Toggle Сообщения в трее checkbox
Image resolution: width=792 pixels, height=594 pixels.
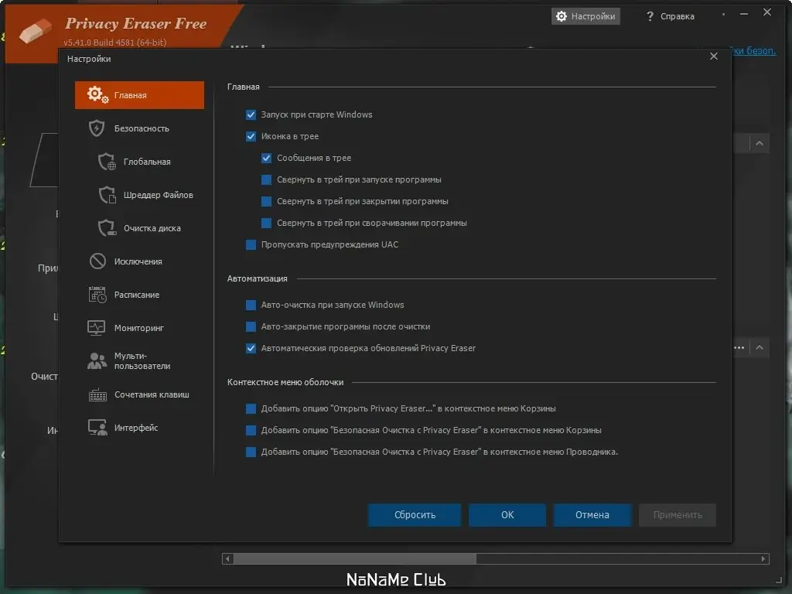point(267,158)
